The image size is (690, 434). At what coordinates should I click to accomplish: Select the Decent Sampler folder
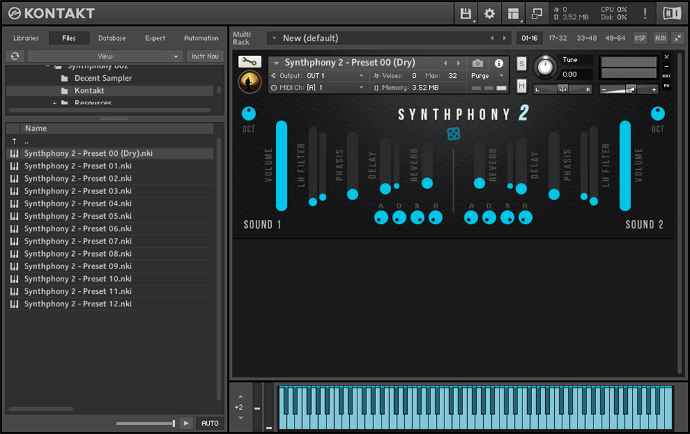[103, 78]
